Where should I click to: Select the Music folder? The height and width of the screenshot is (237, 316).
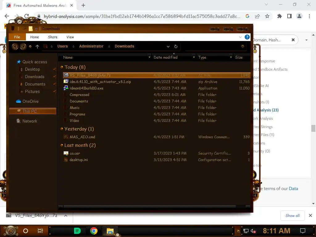(75, 107)
